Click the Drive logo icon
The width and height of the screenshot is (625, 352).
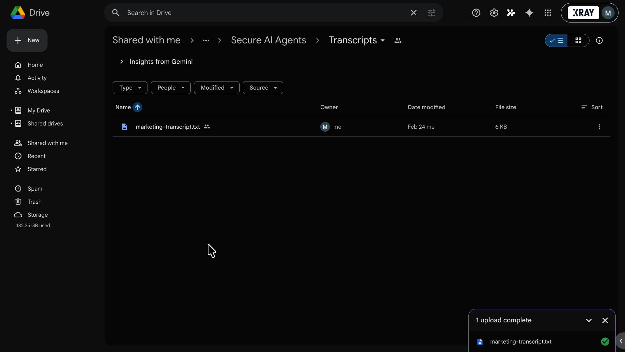18,12
